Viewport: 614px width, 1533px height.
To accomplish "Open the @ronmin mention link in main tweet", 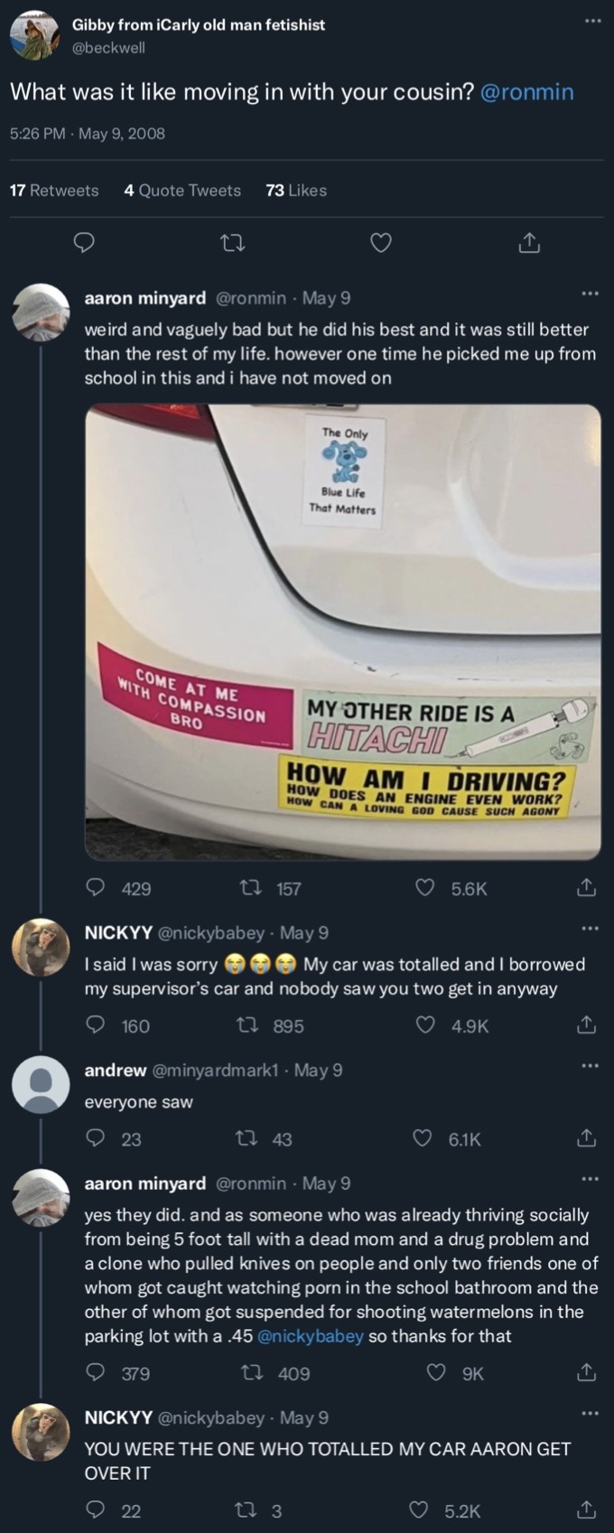I will click(527, 91).
